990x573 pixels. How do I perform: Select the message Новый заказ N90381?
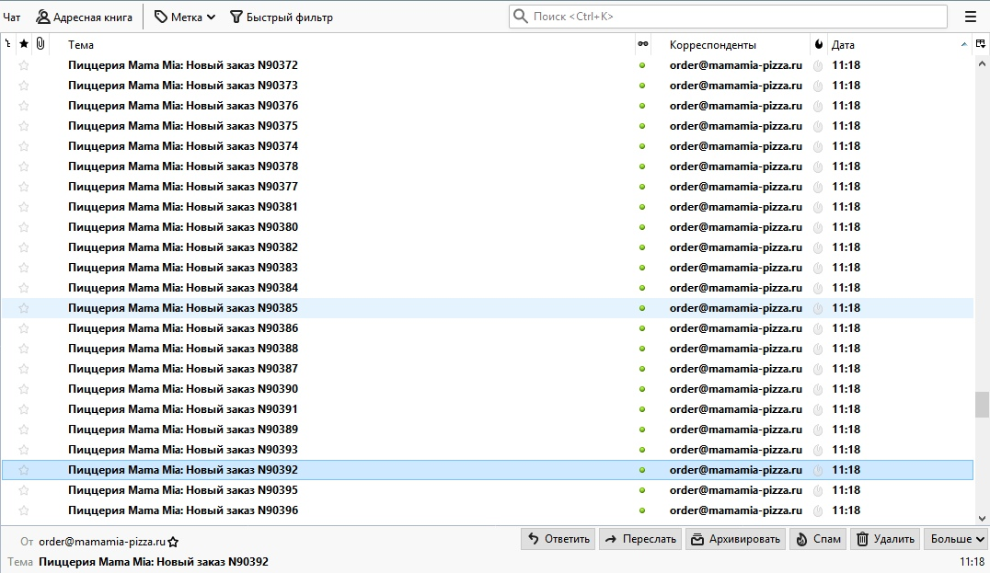tap(488, 207)
